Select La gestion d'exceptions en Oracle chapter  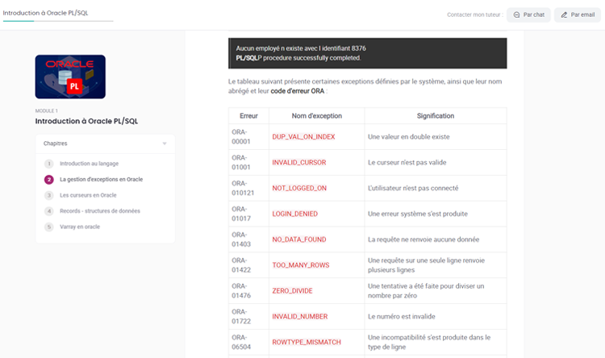pos(101,179)
